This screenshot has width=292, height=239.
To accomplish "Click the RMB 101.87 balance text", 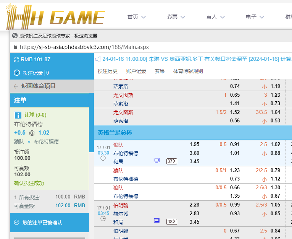I will point(35,60).
